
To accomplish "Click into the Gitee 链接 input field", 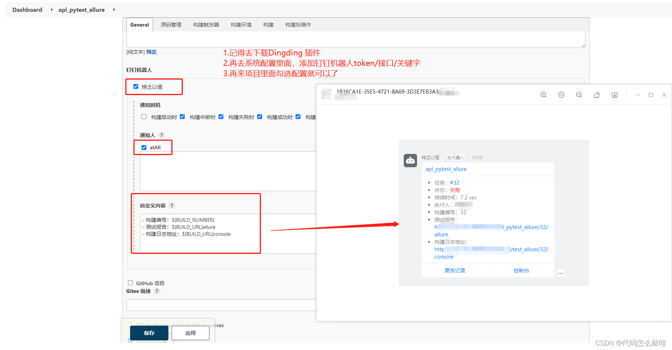I will pos(221,305).
